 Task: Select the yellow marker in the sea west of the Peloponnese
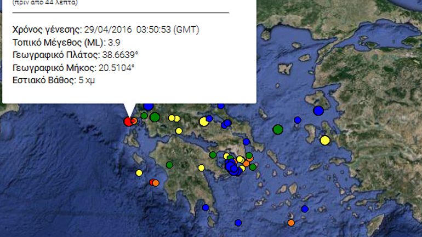click(x=139, y=173)
